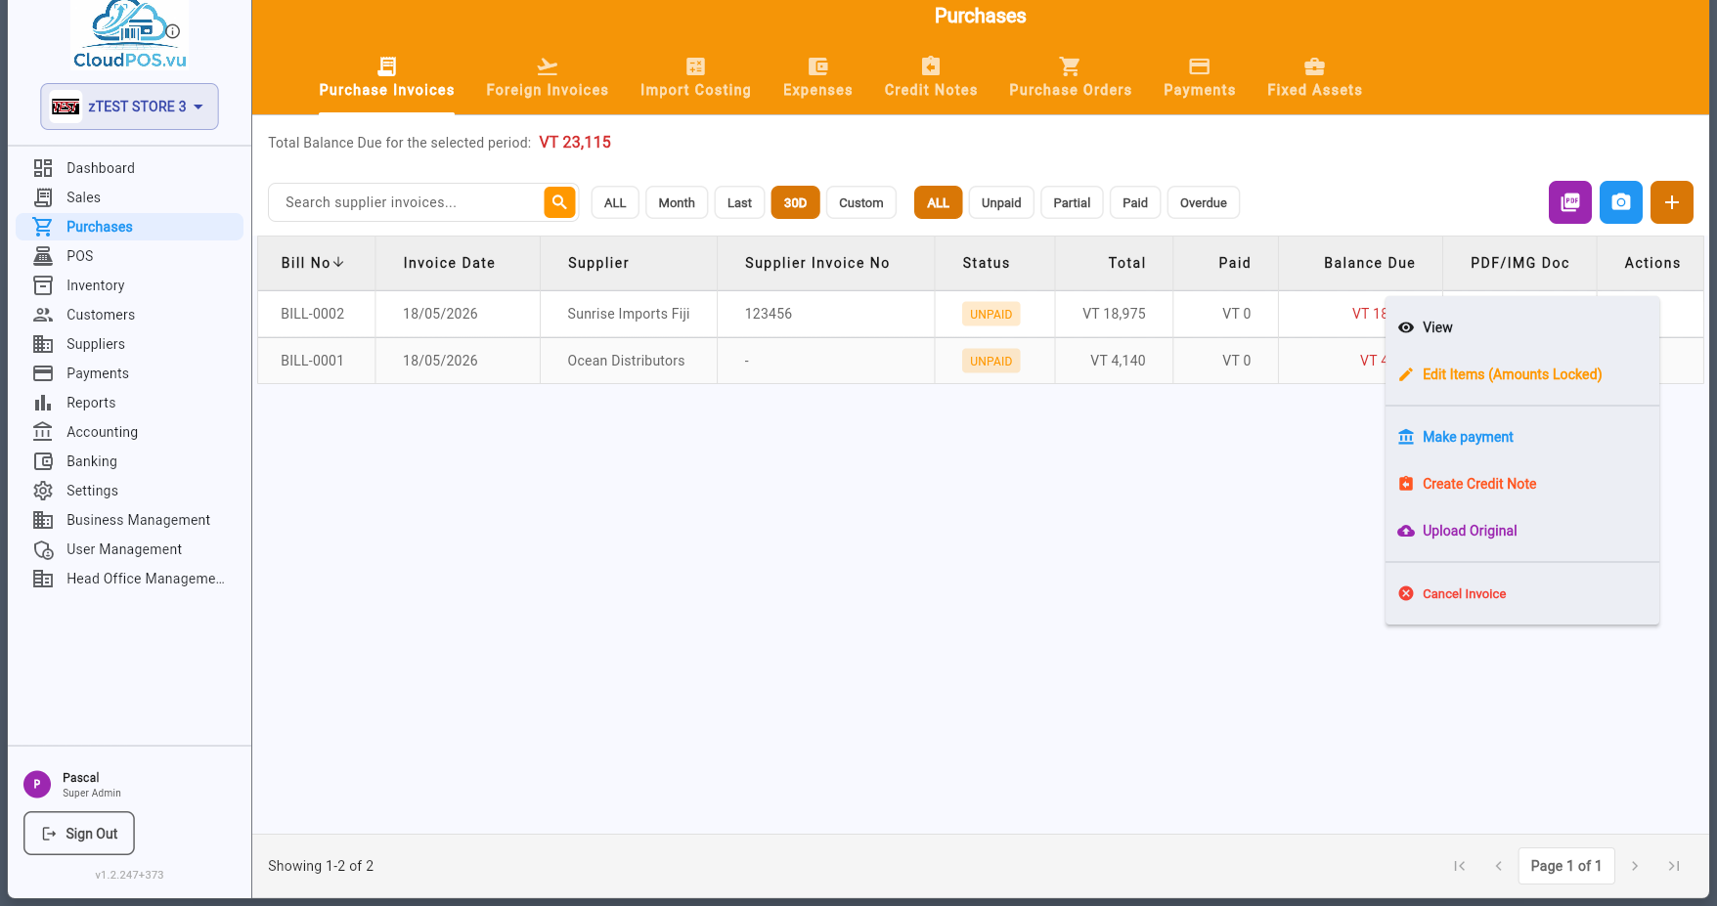
Task: Go to Customers in the sidebar
Action: [129, 315]
